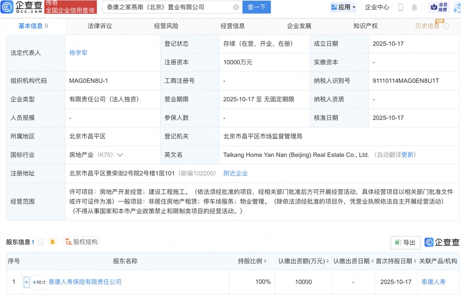This screenshot has height=295, width=461.
Task: Switch to the 知识产权 tab
Action: pos(365,26)
